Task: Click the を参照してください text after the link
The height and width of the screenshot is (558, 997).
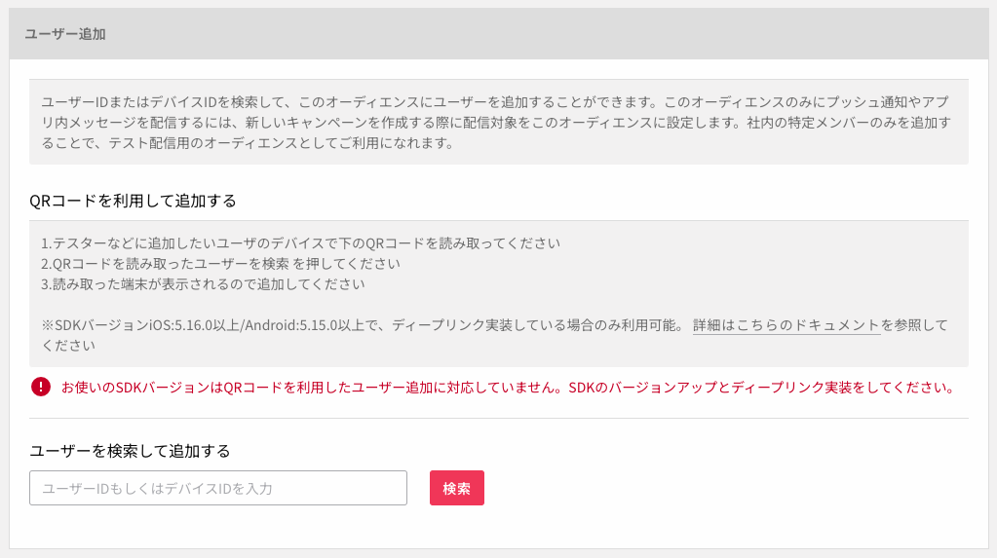Action: click(914, 324)
